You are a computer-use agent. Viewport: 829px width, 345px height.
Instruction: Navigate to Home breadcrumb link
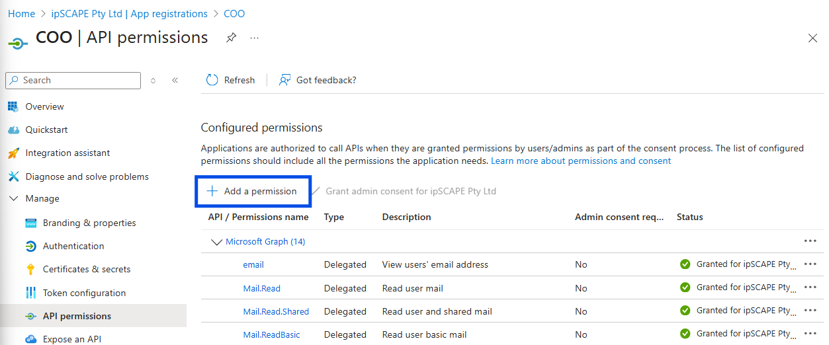(x=21, y=14)
